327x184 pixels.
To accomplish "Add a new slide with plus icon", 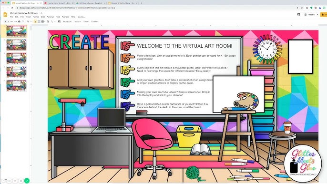I will pos(5,21).
